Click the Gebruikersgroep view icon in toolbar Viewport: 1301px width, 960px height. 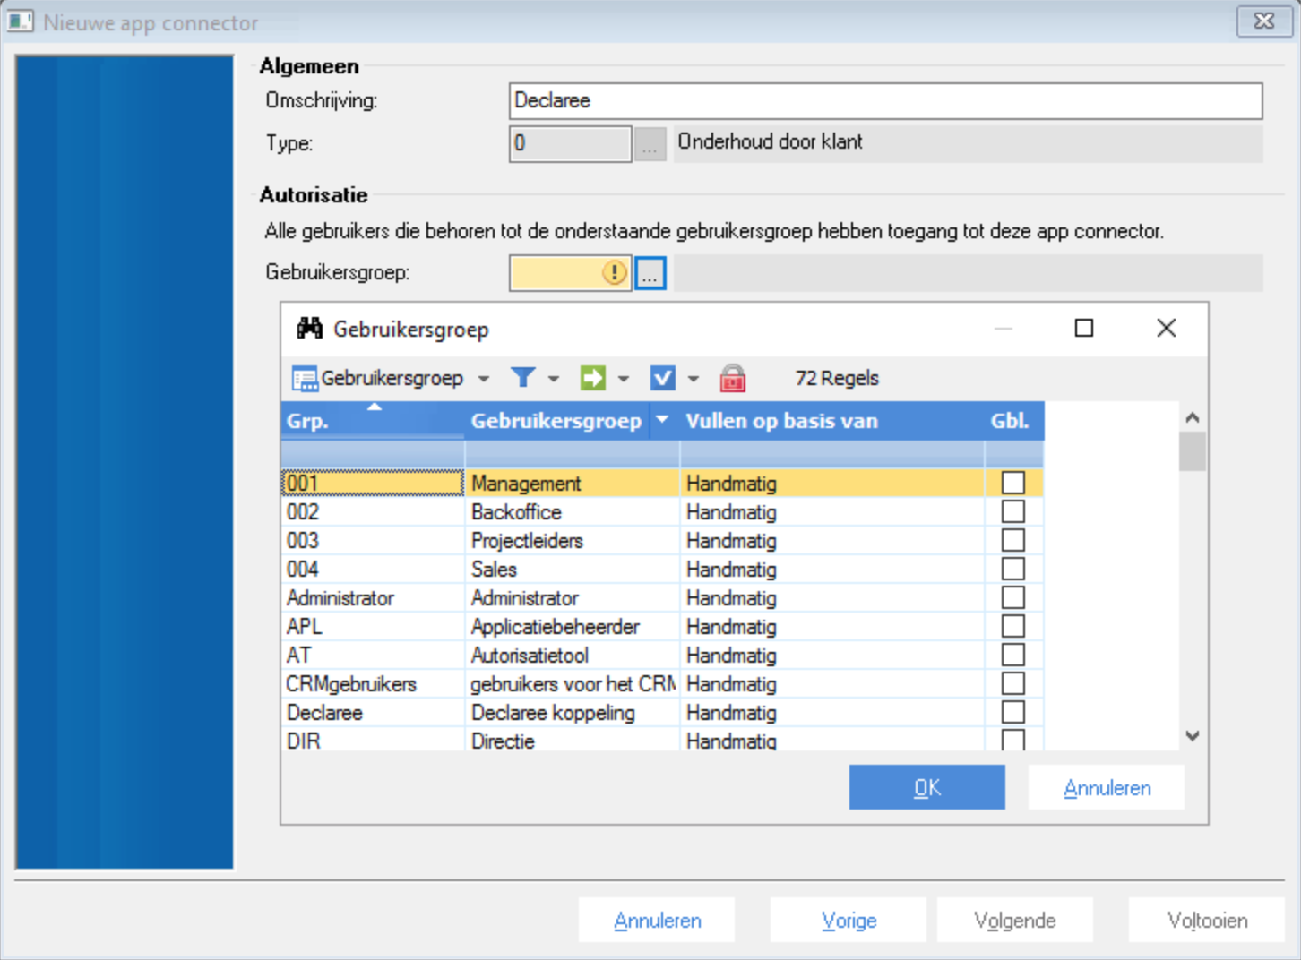pyautogui.click(x=305, y=379)
